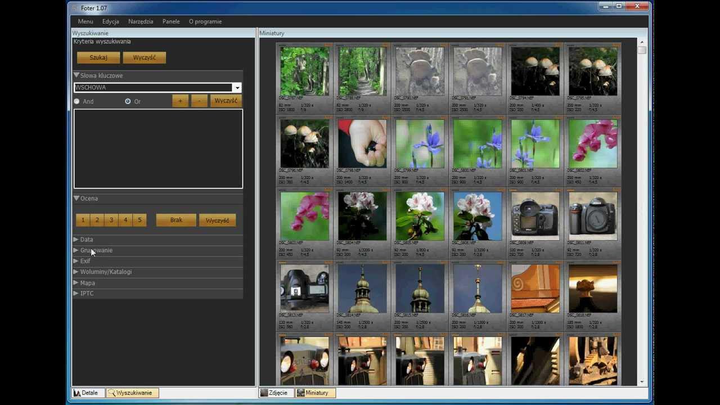Select the And radio button
Viewport: 720px width, 405px height.
tap(77, 101)
